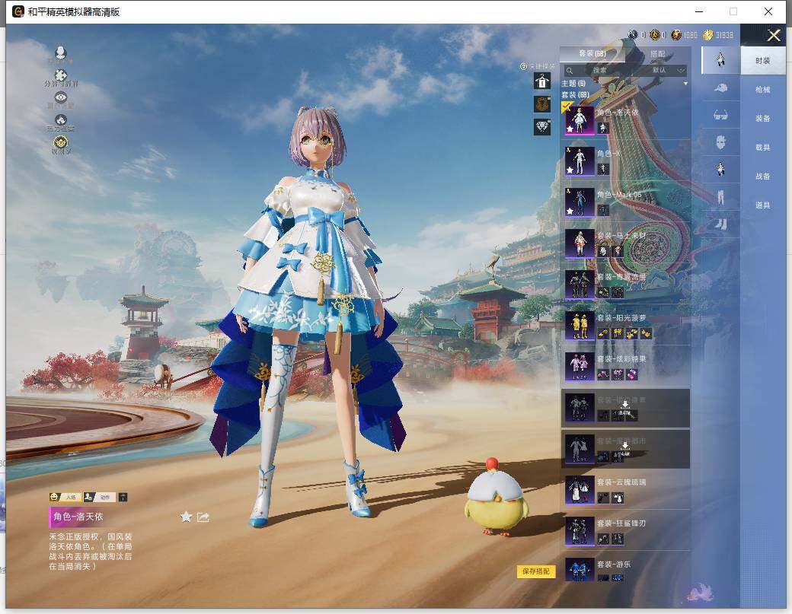Viewport: 792px width, 614px height.
Task: Focus the 搜索 search field
Action: point(600,70)
